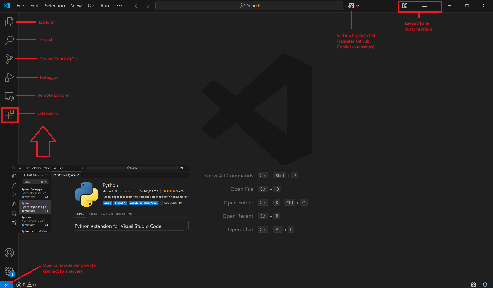Open the Run and Debug panel
This screenshot has height=288, width=493.
click(x=9, y=77)
